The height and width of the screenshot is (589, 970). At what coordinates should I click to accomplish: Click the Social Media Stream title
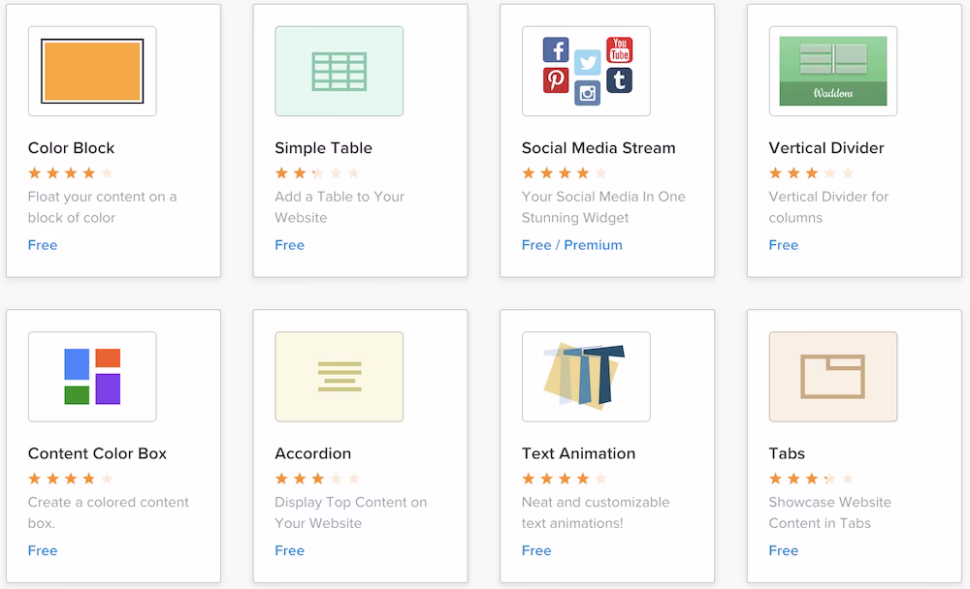click(x=598, y=147)
